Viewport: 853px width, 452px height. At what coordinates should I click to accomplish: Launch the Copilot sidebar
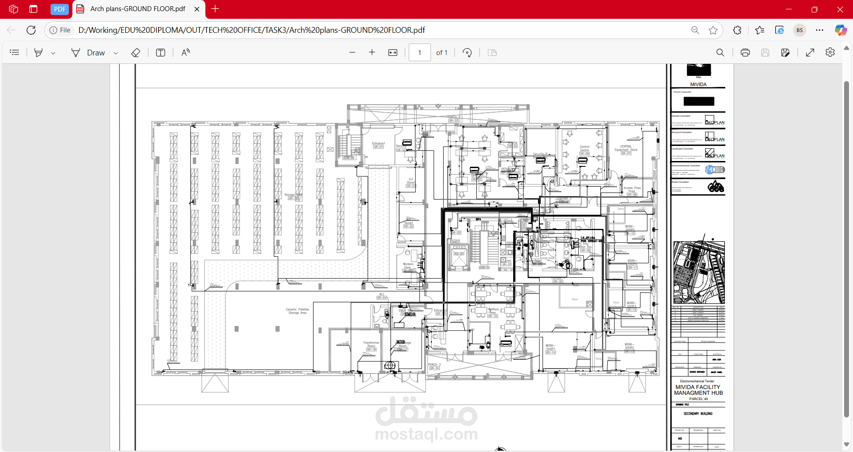(x=841, y=30)
